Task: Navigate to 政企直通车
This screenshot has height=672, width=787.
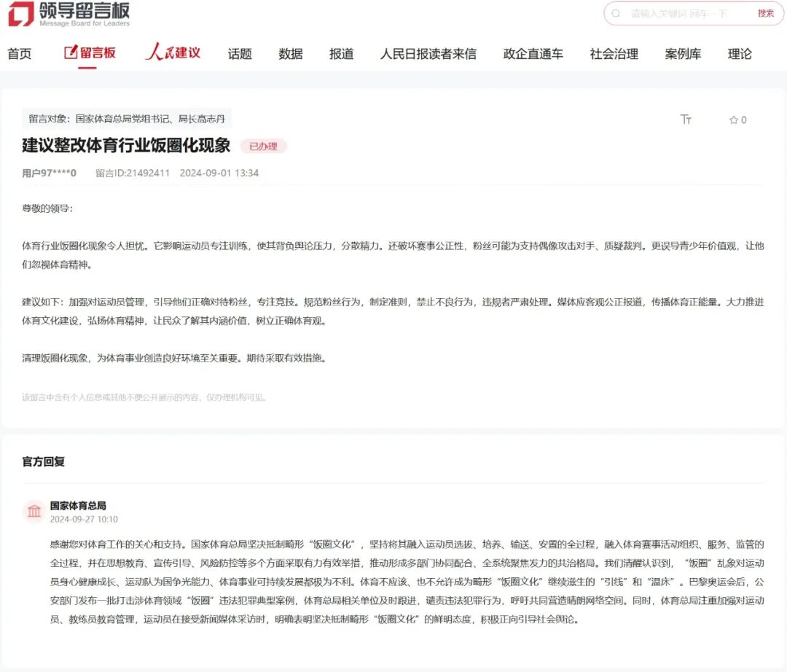Action: [531, 53]
